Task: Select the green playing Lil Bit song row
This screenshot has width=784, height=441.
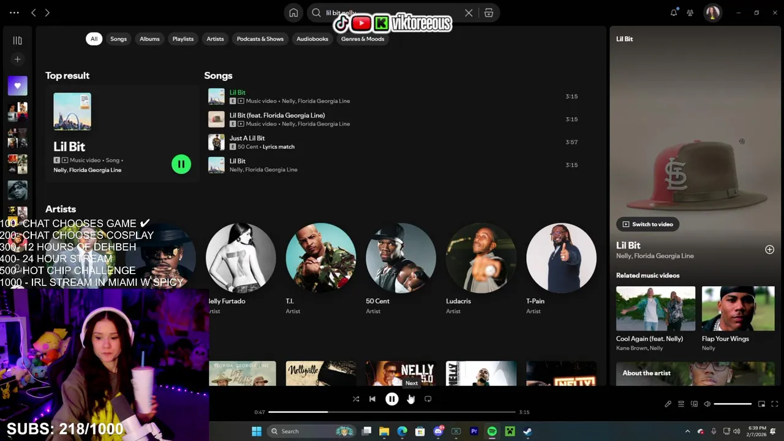Action: (396, 96)
